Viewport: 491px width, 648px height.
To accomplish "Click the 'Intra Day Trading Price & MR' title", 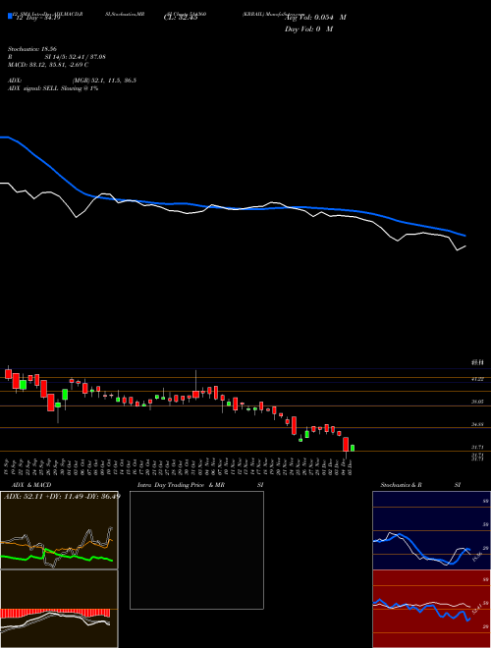I will coord(181,485).
